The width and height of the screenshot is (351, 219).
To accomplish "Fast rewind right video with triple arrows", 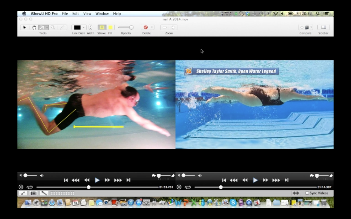I will pyautogui.click(x=234, y=180).
